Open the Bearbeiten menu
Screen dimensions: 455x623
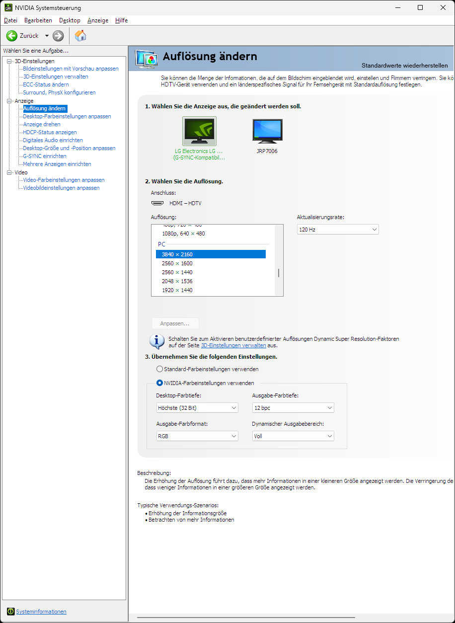pos(38,20)
